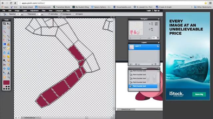Image resolution: width=213 pixels, height=119 pixels.
Task: Select the Brush tool
Action: [8, 36]
